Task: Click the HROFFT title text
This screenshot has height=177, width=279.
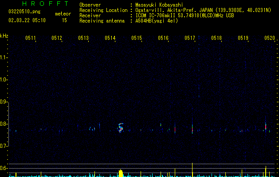Action: (x=45, y=4)
